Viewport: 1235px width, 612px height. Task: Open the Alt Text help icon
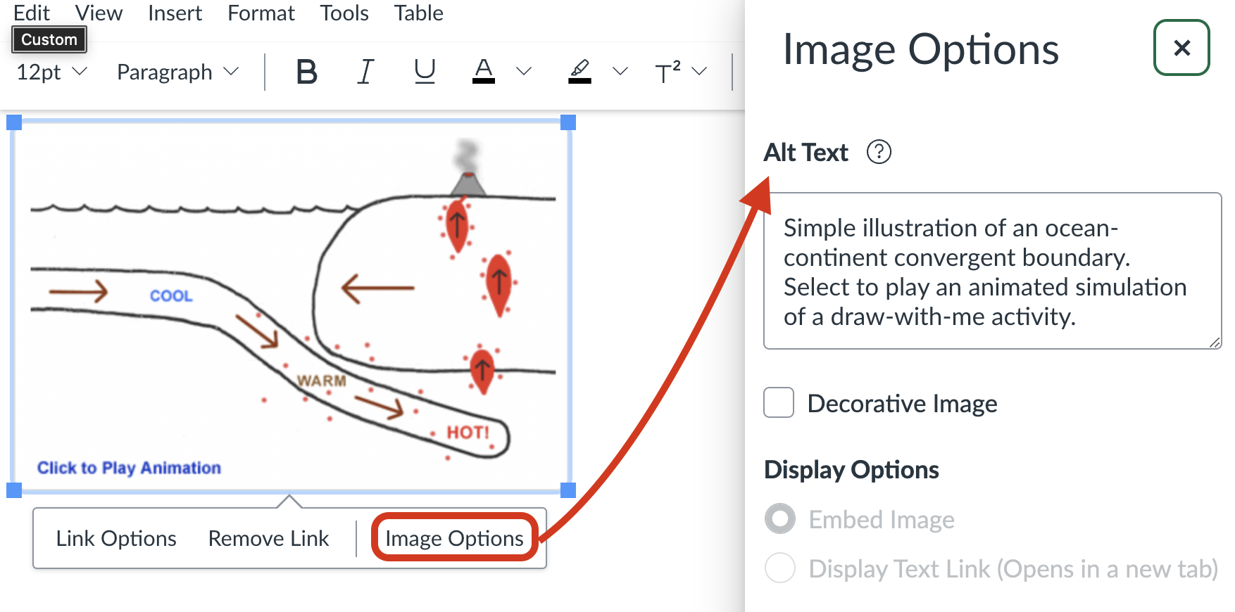879,152
